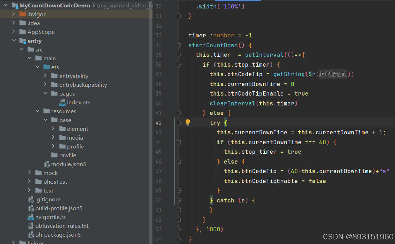Select the entrybackupability folder label

(83, 85)
